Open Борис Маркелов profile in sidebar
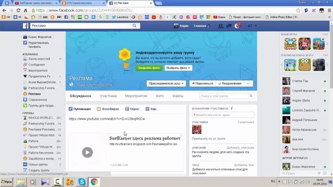The height and width of the screenshot is (187, 333). (37, 37)
